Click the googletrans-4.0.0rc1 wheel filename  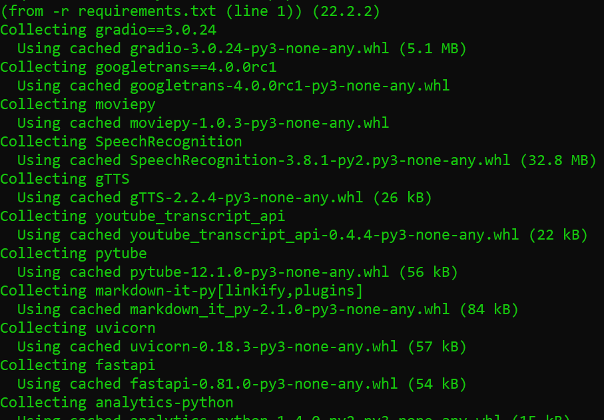[290, 85]
